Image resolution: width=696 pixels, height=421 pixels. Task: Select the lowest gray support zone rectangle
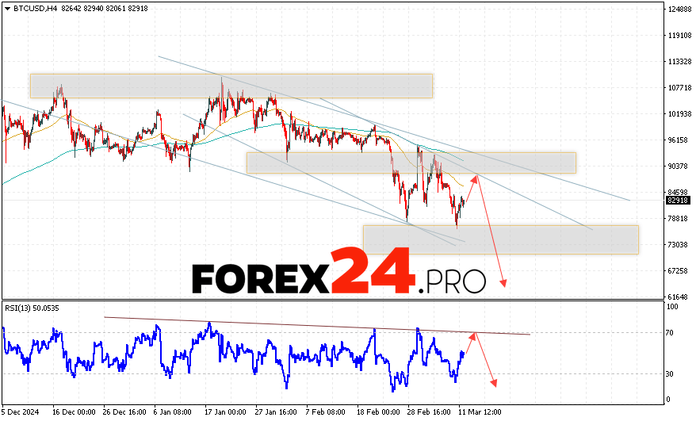[x=500, y=239]
